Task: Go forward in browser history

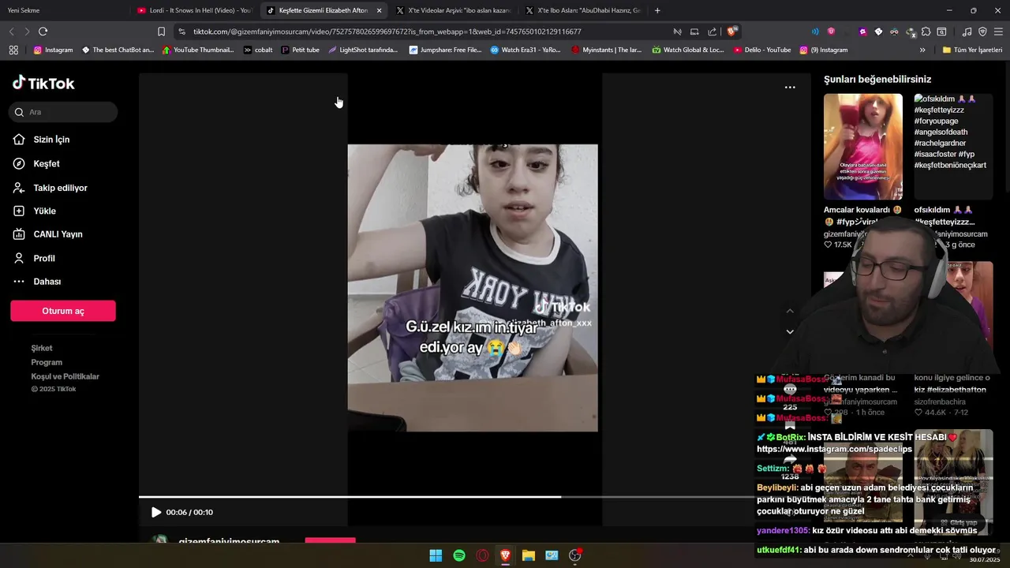Action: (x=27, y=32)
